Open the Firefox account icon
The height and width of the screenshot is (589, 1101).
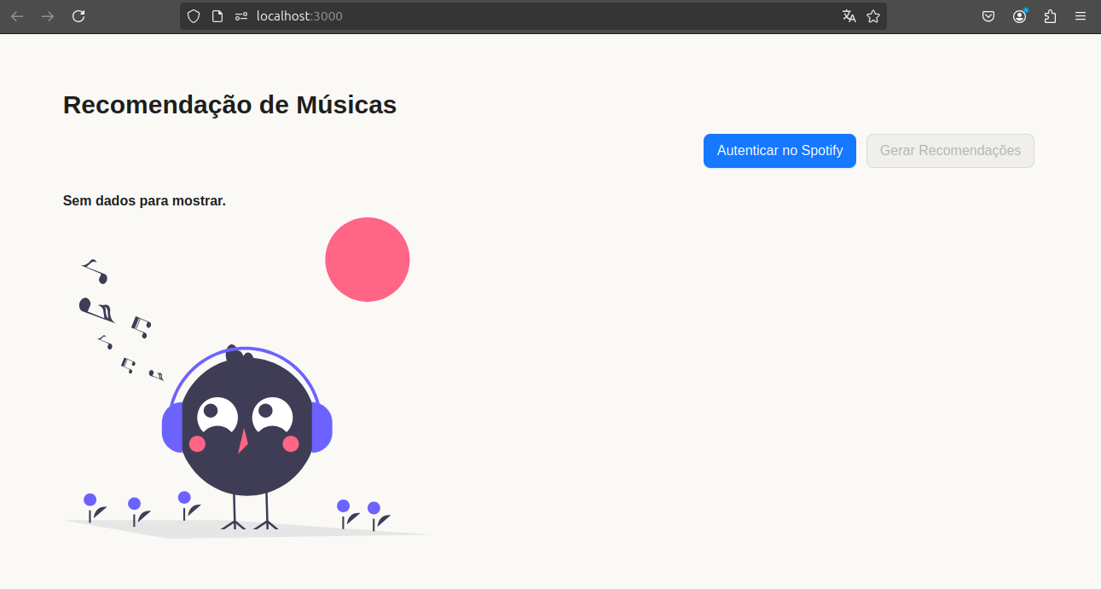[1019, 15]
